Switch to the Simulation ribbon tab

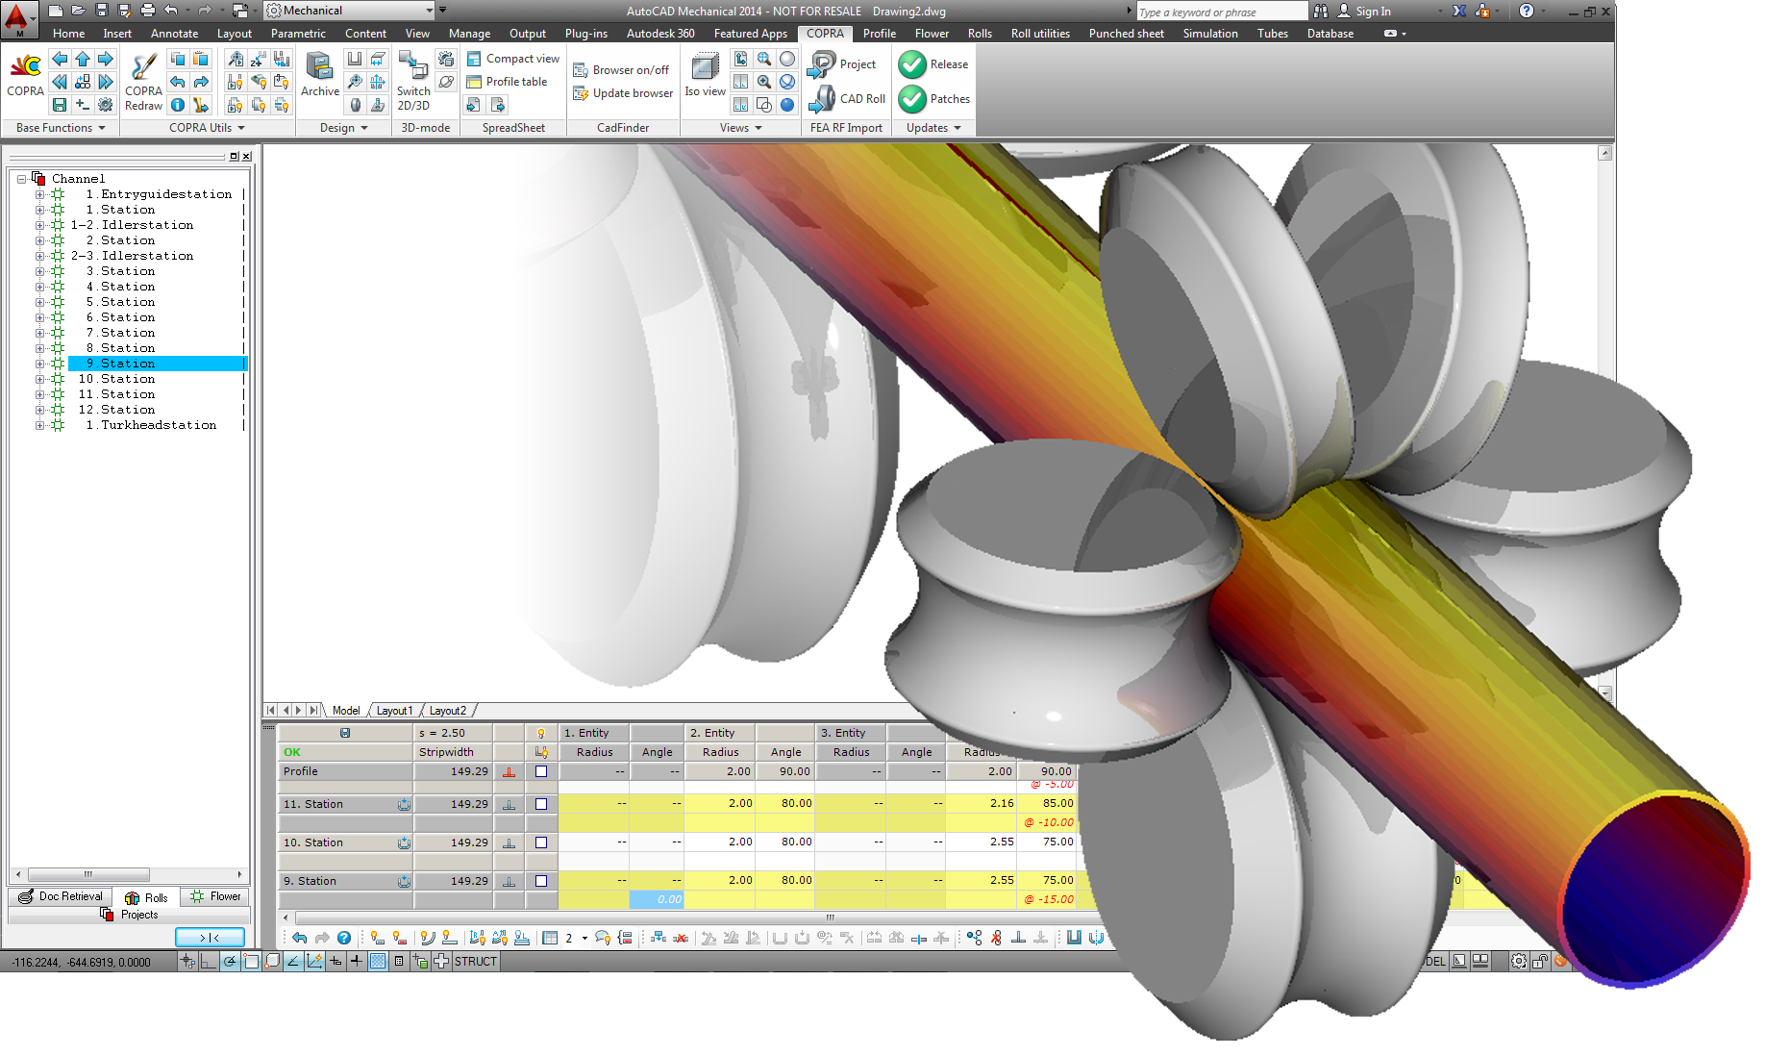[1209, 34]
